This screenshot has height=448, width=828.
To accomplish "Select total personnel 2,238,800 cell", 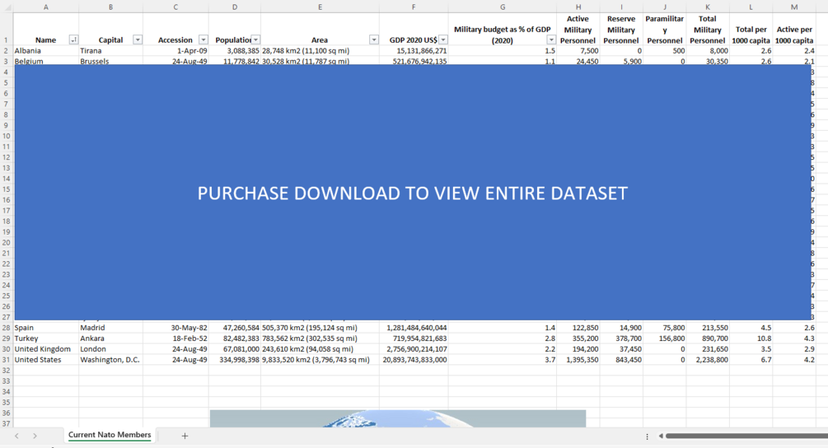I will (709, 360).
